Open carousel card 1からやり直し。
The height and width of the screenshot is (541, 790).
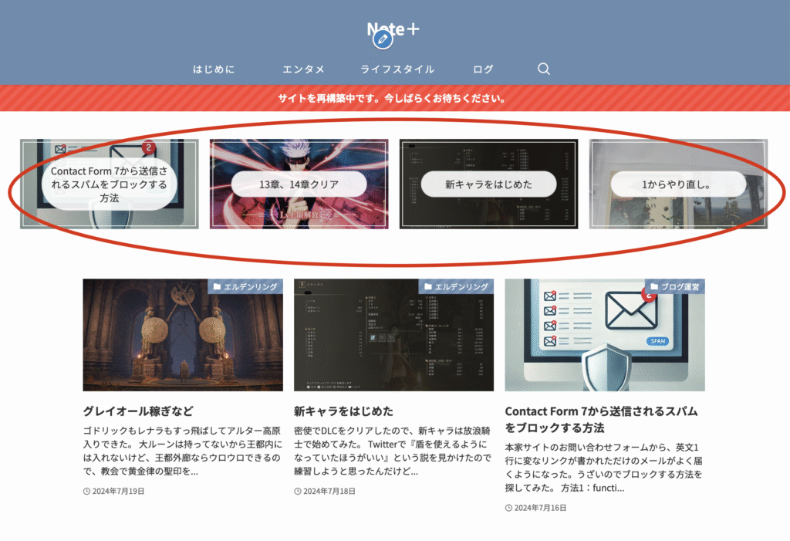click(678, 184)
